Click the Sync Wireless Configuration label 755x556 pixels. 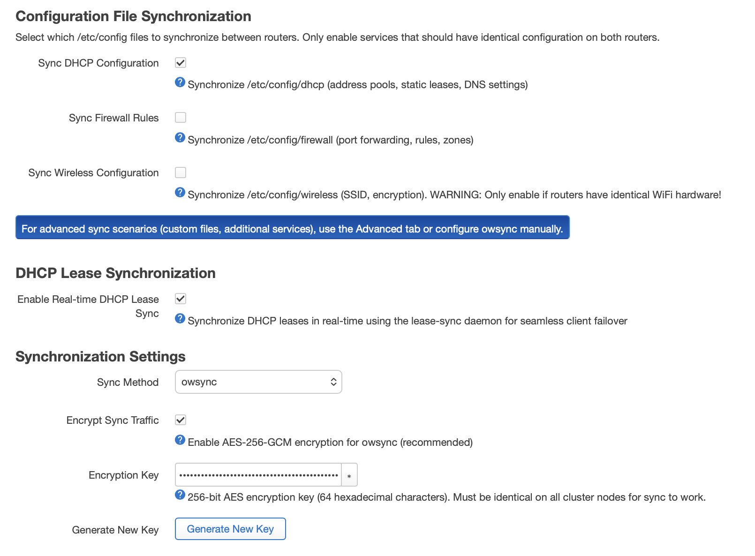point(93,173)
